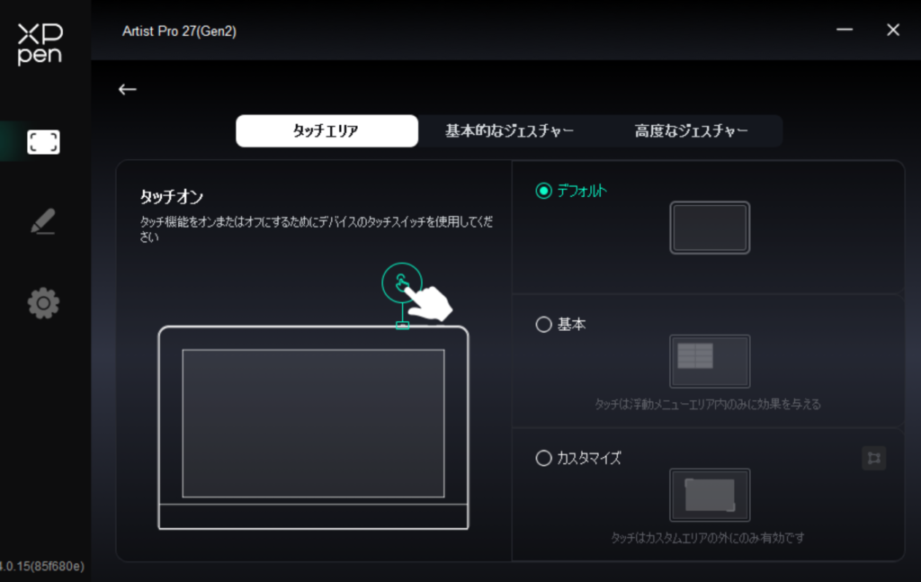Select the カスタマイズ radio button
921x582 pixels.
pyautogui.click(x=543, y=458)
